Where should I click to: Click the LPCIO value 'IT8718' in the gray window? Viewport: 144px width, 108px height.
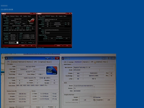point(94,79)
